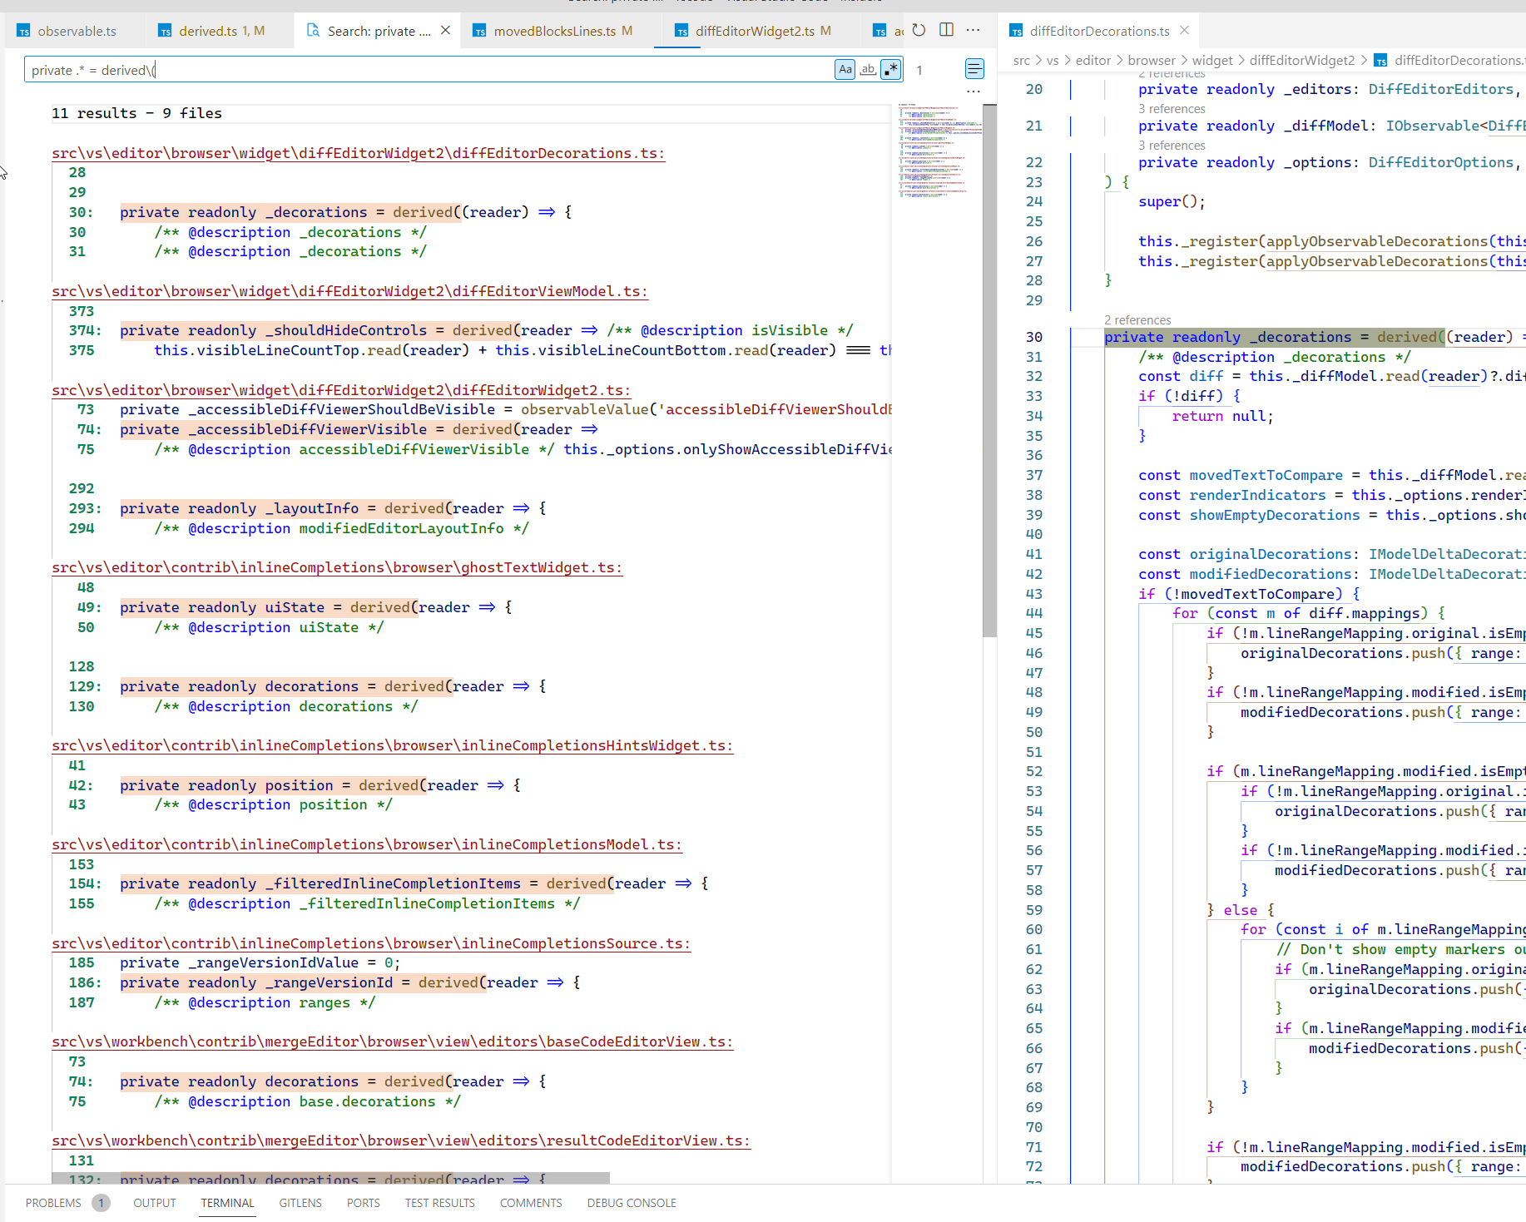This screenshot has width=1526, height=1222.
Task: Expand the widget breadcrumb dropdown
Action: coord(1212,60)
